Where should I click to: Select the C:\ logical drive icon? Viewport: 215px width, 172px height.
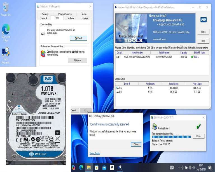tap(117, 88)
